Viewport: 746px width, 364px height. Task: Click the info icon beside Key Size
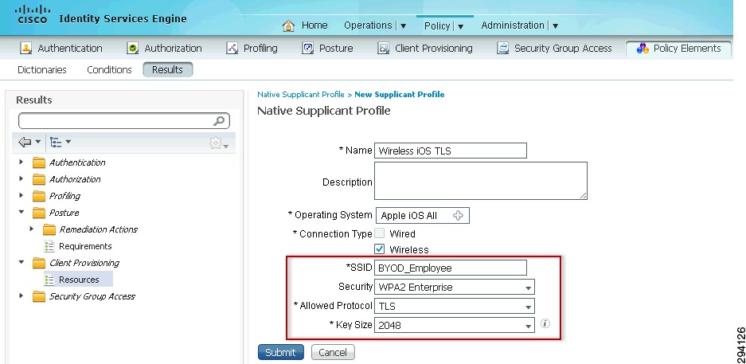click(545, 323)
